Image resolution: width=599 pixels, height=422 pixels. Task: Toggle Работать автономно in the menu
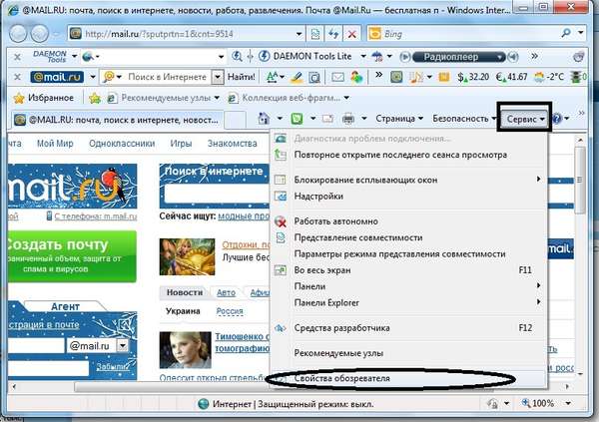click(335, 220)
